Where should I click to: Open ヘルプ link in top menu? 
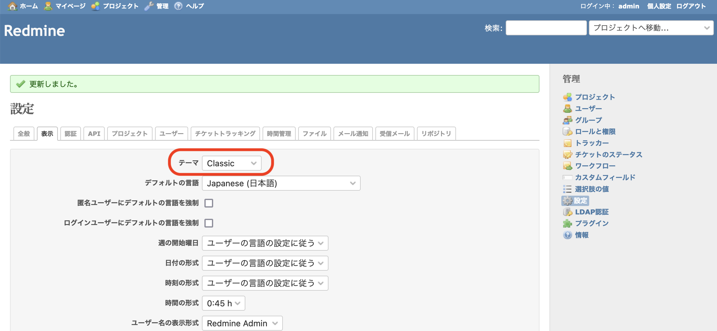coord(195,6)
